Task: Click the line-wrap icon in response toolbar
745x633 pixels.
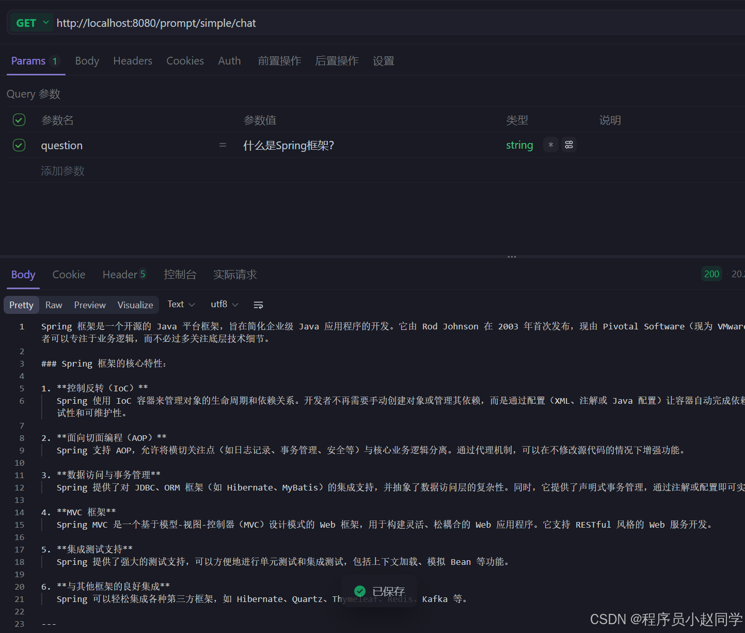Action: [258, 305]
